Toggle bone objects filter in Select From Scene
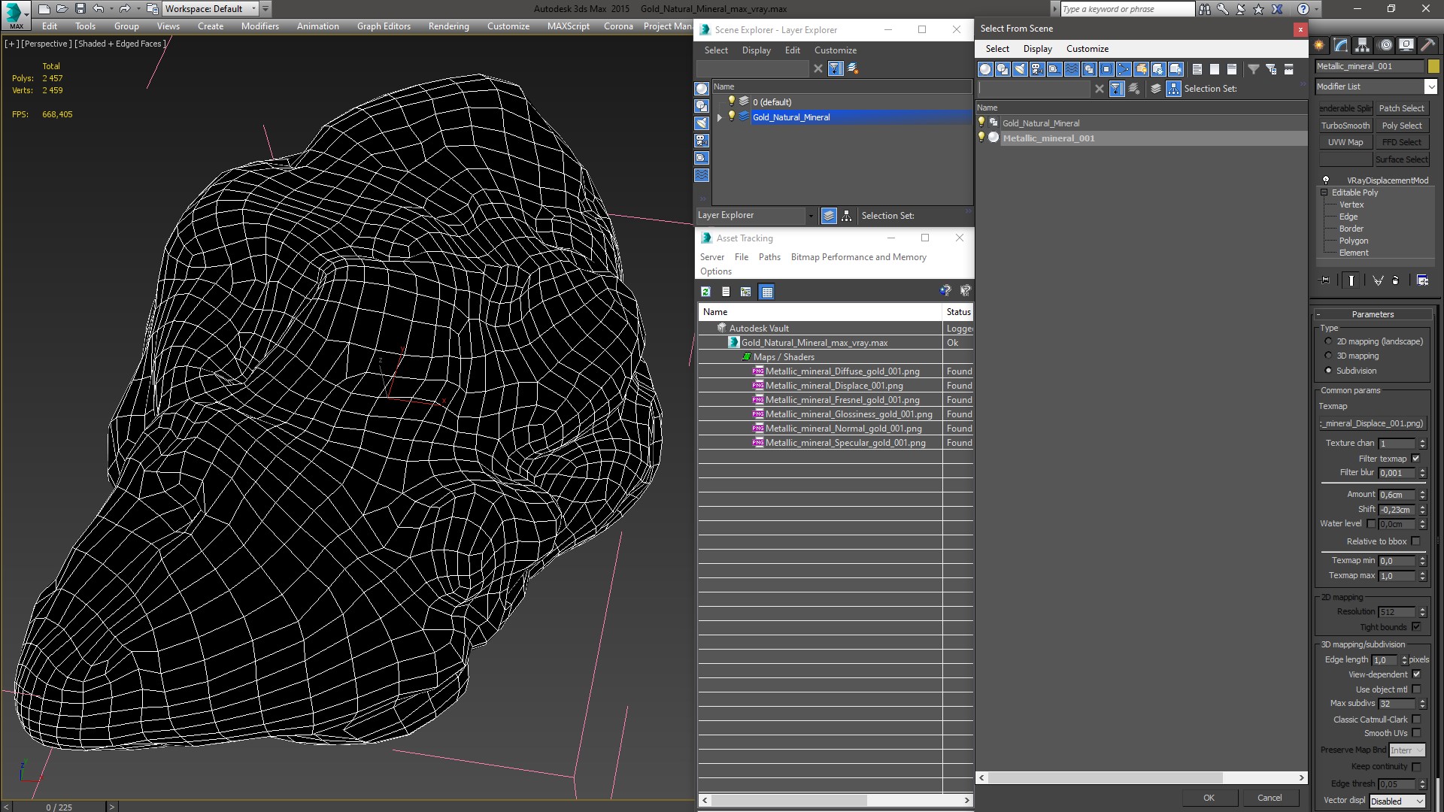This screenshot has width=1444, height=812. coord(1124,69)
